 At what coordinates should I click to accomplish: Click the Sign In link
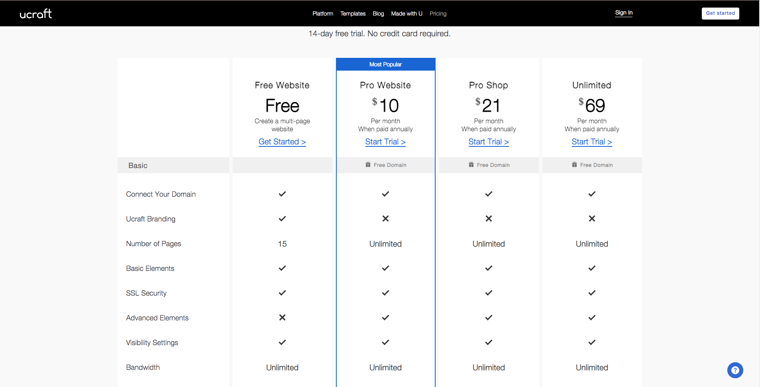(x=624, y=13)
